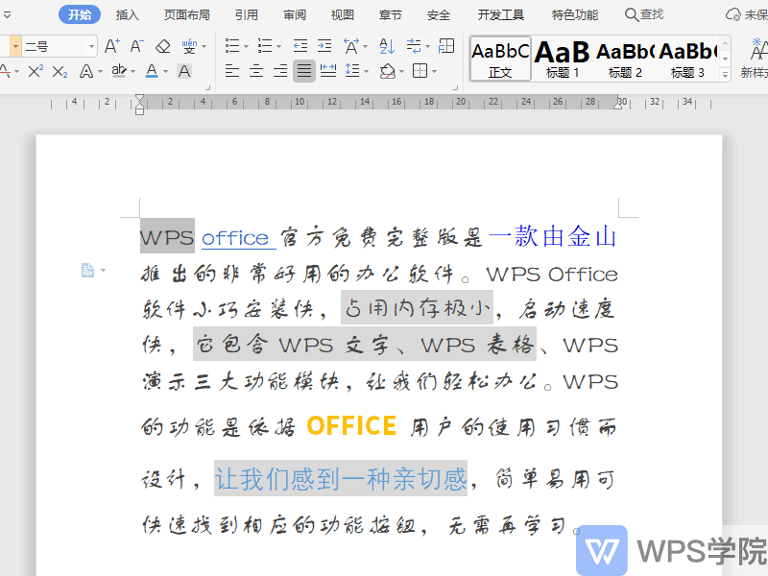Select the 开始 ribbon tab
This screenshot has height=576, width=768.
(80, 14)
